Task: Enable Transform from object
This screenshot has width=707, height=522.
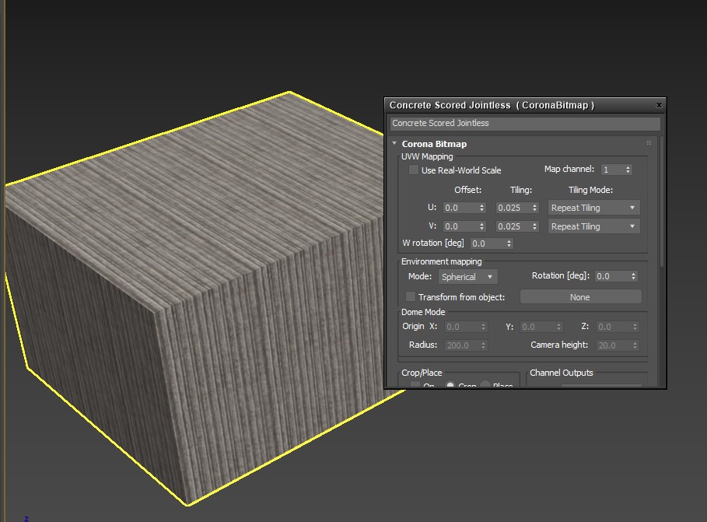Action: click(x=410, y=296)
